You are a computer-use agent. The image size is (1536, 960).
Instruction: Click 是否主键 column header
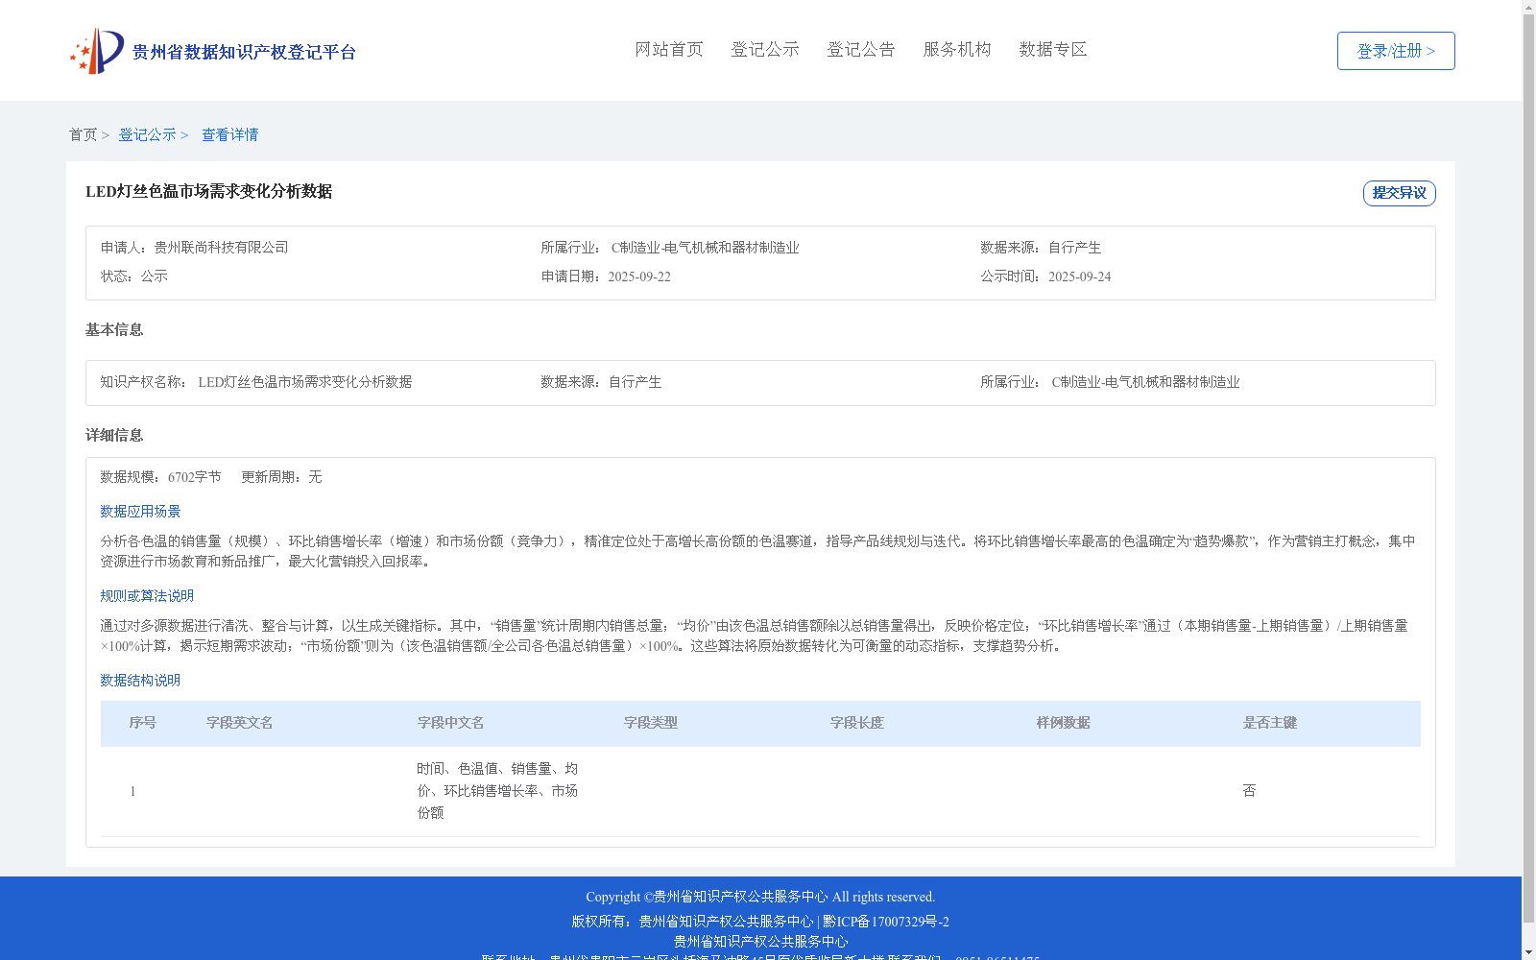1270,723
